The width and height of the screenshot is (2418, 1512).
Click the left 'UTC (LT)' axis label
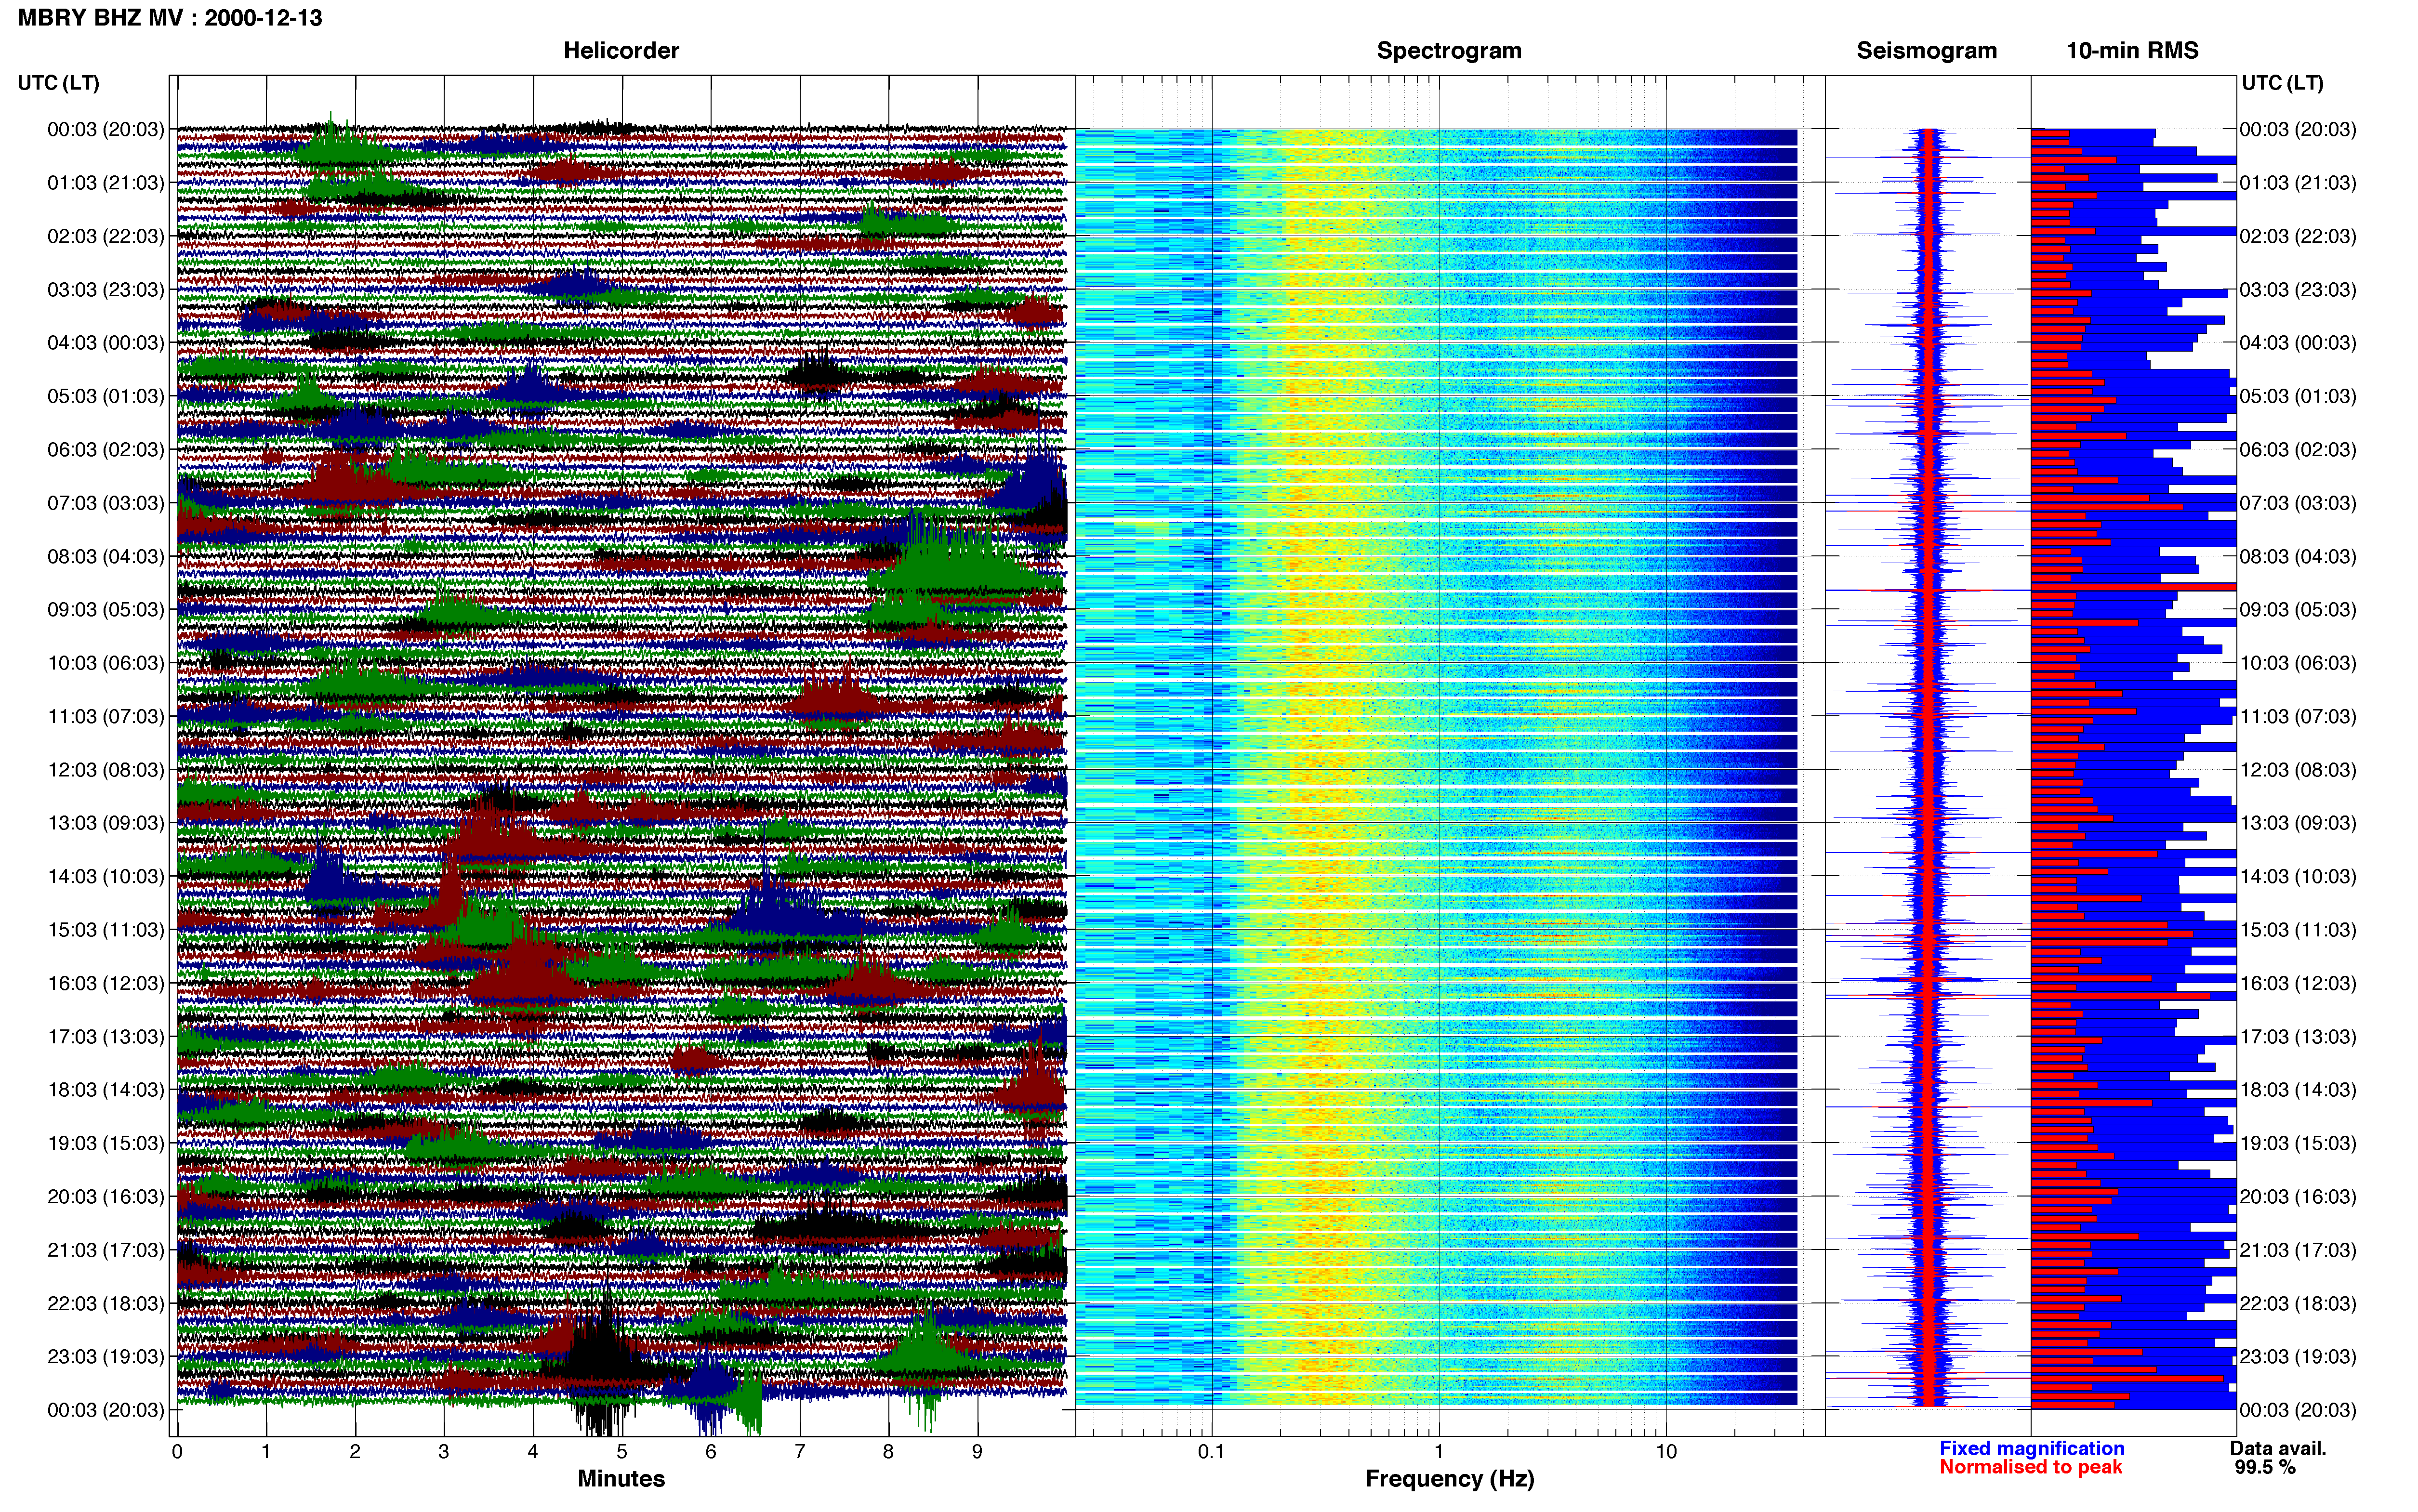click(58, 83)
